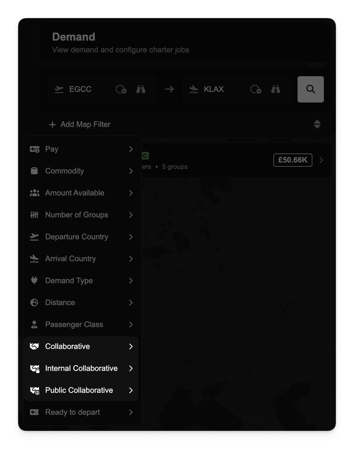The width and height of the screenshot is (354, 449).
Task: Click the add-radius icon beside EGCC
Action: coord(121,89)
